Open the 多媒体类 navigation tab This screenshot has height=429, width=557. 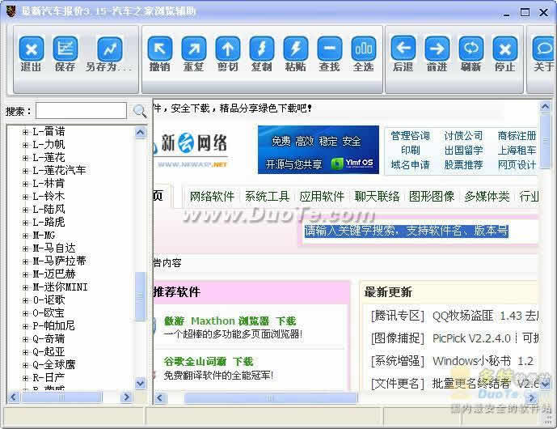[x=487, y=197]
